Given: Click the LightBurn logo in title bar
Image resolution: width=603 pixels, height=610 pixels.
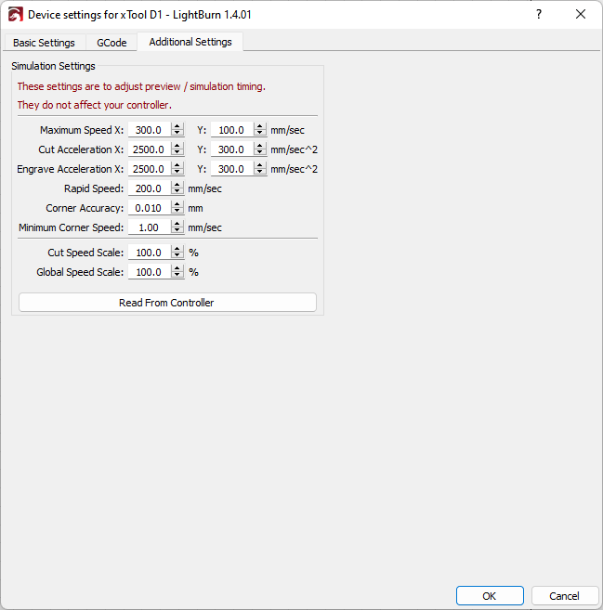Looking at the screenshot, I should pos(16,15).
